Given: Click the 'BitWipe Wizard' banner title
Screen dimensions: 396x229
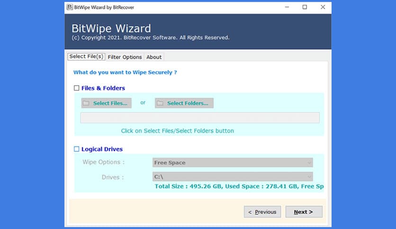Looking at the screenshot, I should click(x=111, y=28).
